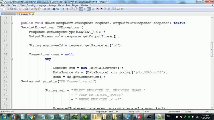Toggle synchronized horizontal scrolling
The image size is (214, 120).
pos(76,9)
